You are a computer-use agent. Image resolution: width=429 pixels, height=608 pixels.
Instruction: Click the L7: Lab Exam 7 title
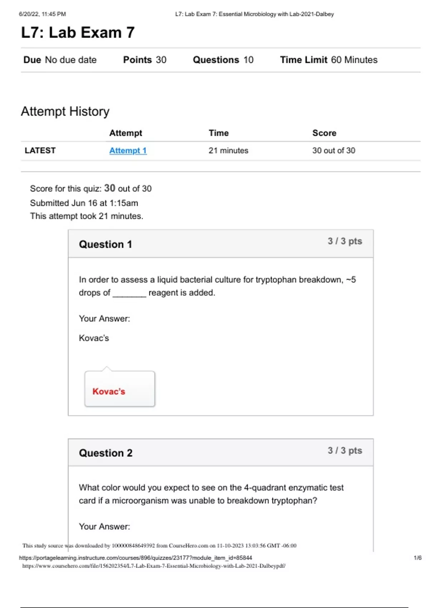click(x=78, y=33)
